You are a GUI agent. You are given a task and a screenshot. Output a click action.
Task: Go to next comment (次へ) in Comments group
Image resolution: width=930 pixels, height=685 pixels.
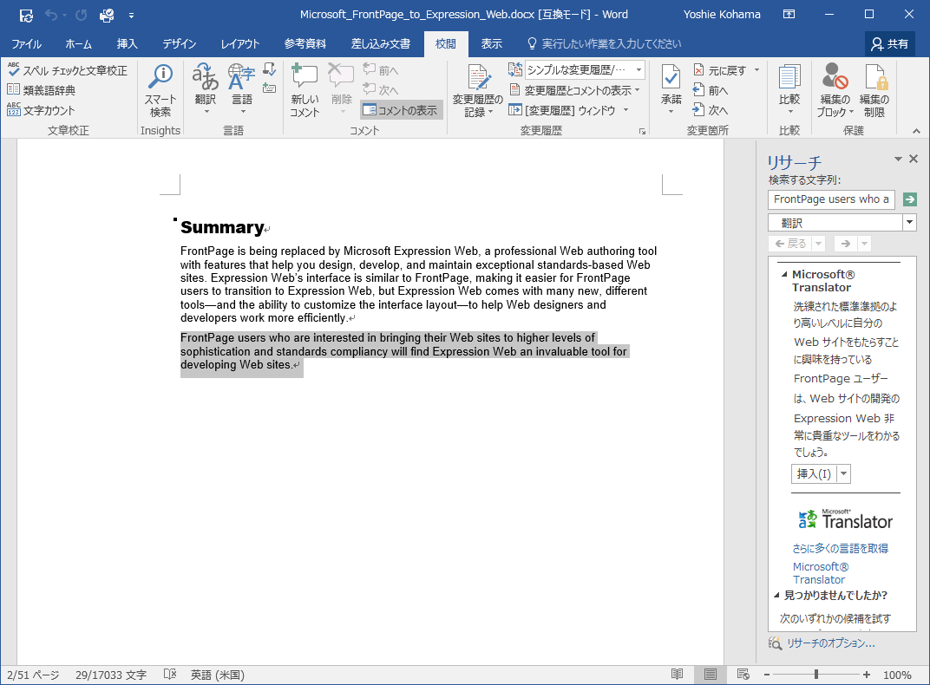[x=381, y=90]
